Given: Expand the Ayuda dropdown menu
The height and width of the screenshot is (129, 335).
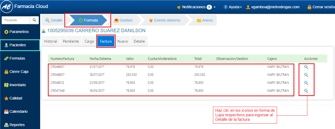Looking at the screenshot, I should (233, 7).
